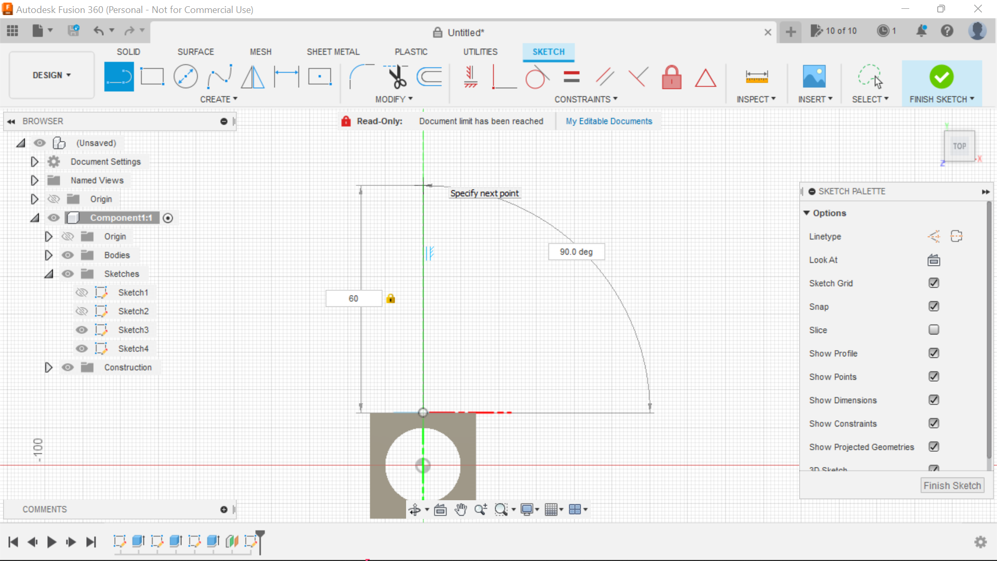This screenshot has width=997, height=561.
Task: Switch to the SOLID ribbon tab
Action: tap(128, 51)
